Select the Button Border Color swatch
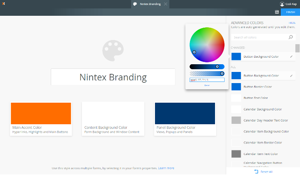 point(236,87)
